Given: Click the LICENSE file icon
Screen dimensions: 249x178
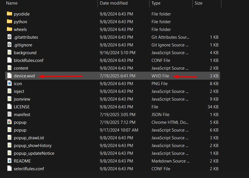Looking at the screenshot, I should 9,107.
